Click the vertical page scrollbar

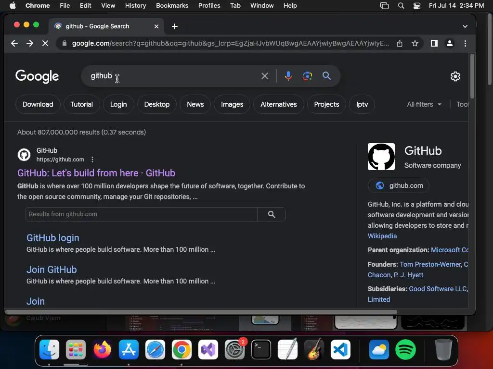[472, 76]
